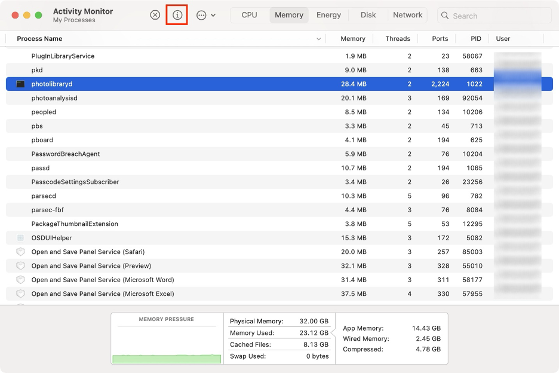Select the pkd process row
The image size is (559, 373).
pos(179,70)
